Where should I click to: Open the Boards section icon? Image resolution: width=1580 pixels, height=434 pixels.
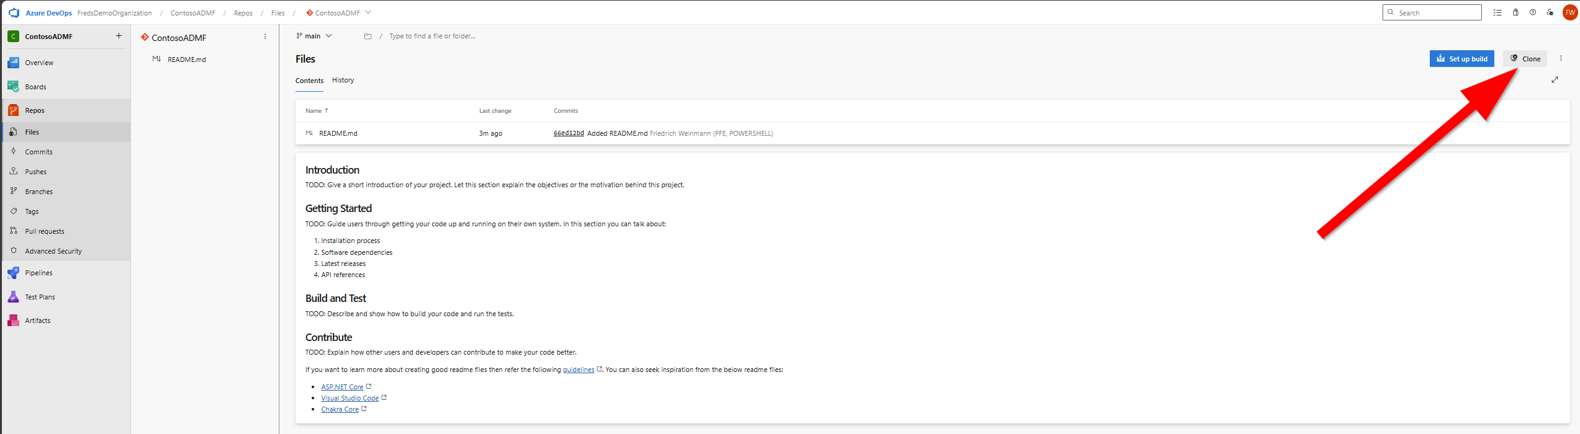(13, 87)
